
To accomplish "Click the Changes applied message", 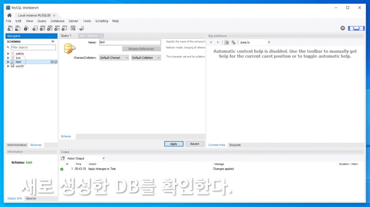I will [223, 169].
